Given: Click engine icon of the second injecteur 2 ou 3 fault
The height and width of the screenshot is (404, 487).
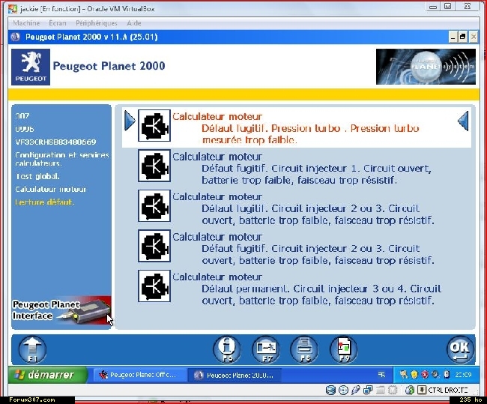Looking at the screenshot, I should tap(154, 246).
